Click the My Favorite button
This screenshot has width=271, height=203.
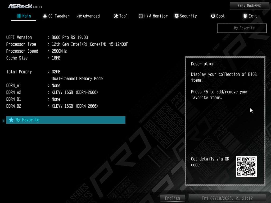(241, 28)
